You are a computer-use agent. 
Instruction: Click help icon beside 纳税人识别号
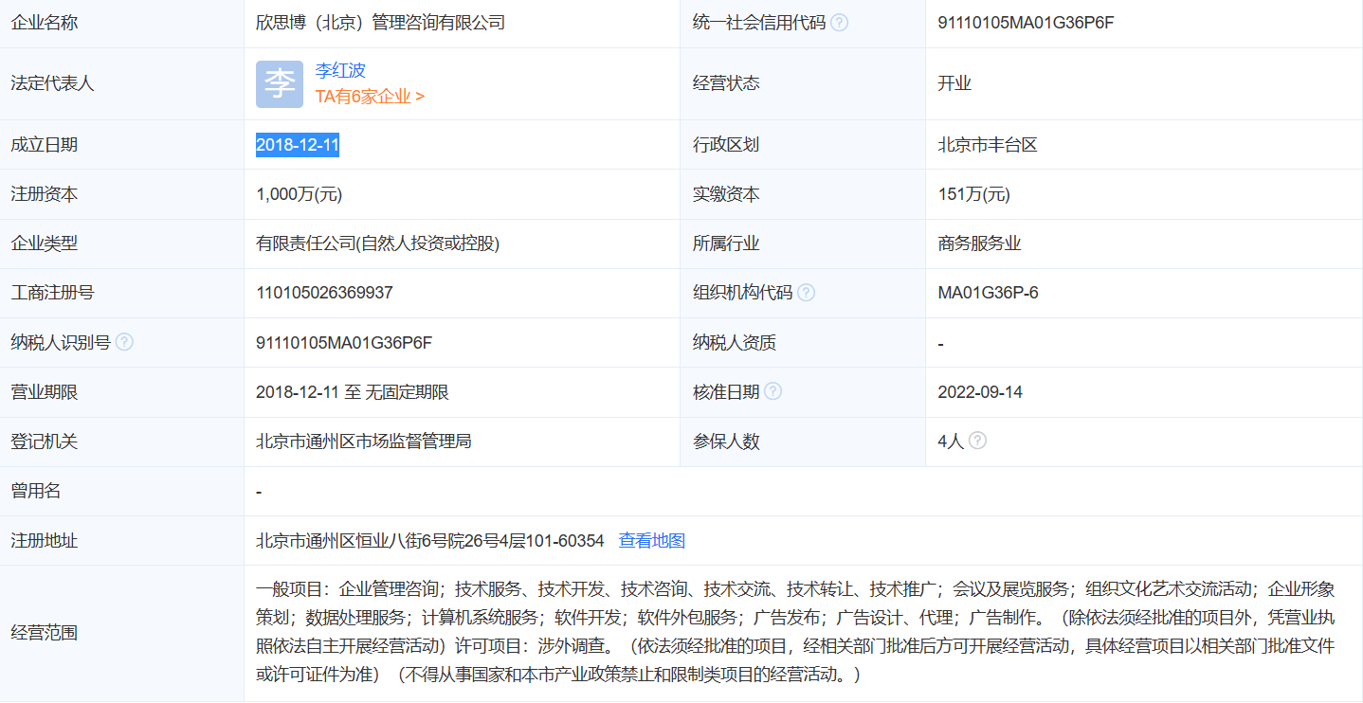click(124, 342)
